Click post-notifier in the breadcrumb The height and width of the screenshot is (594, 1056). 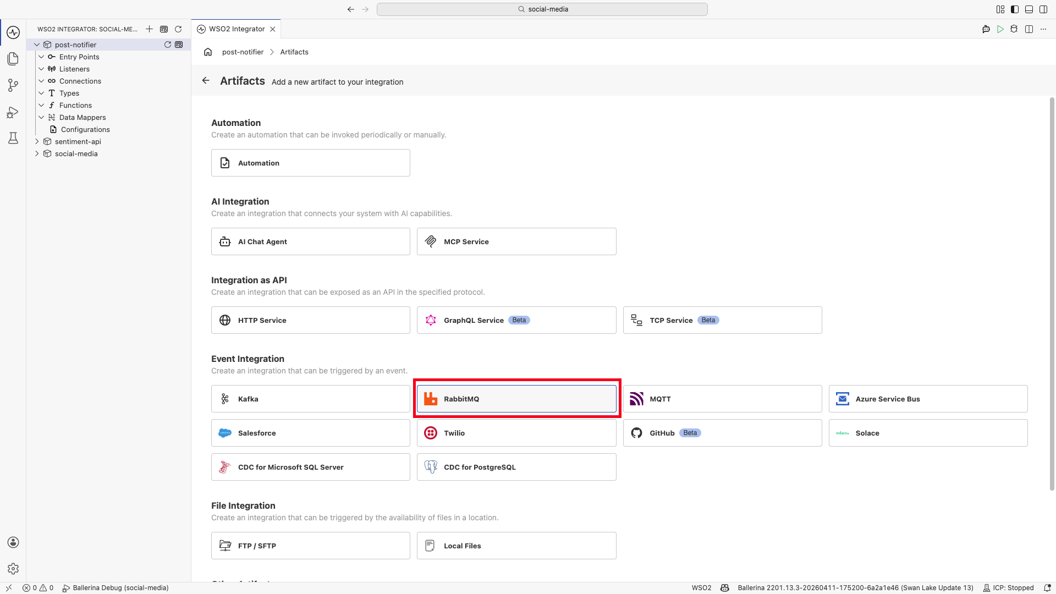243,52
